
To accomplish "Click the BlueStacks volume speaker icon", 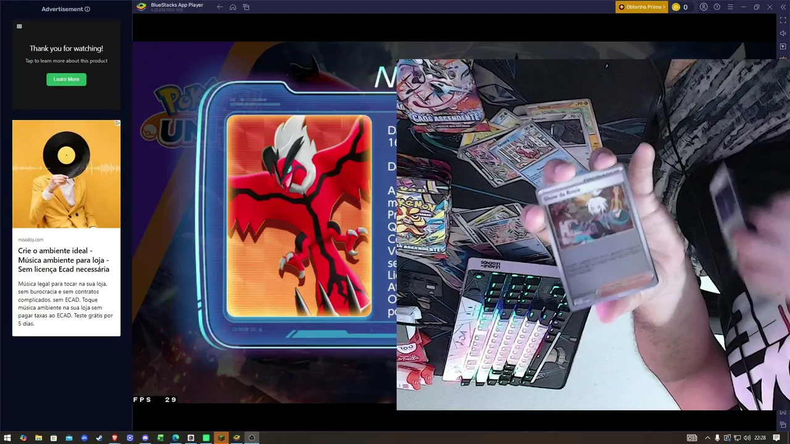I will point(783,33).
